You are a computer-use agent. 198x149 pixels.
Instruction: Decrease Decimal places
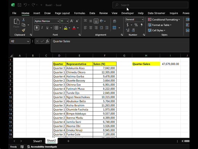coord(133,30)
